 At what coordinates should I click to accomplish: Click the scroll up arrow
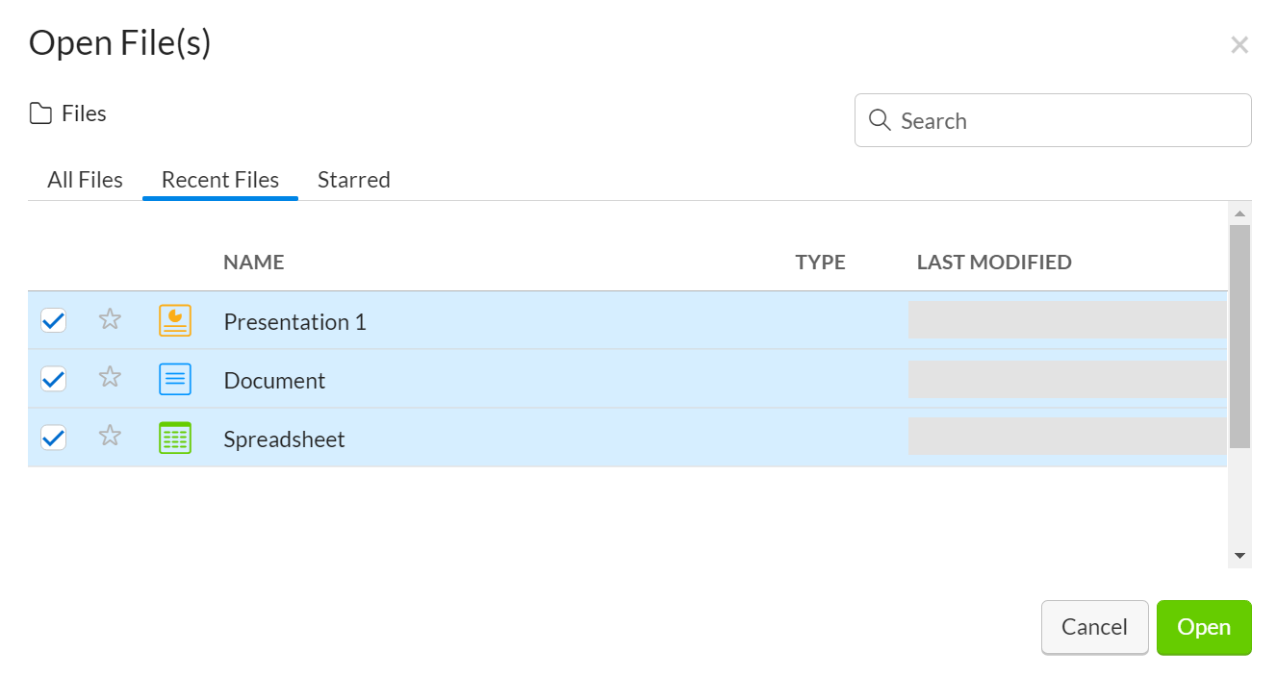[x=1239, y=213]
